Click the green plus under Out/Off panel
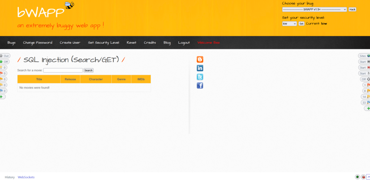Viewport: 370px width, 180px height. (2, 97)
